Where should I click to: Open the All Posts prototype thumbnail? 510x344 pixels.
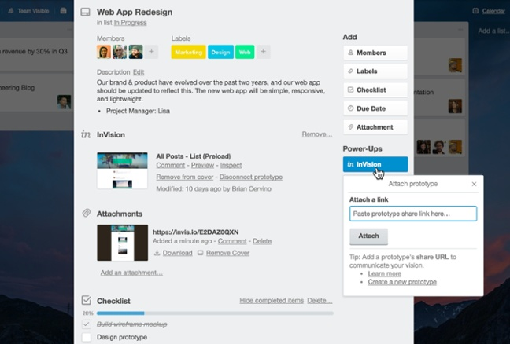click(122, 170)
